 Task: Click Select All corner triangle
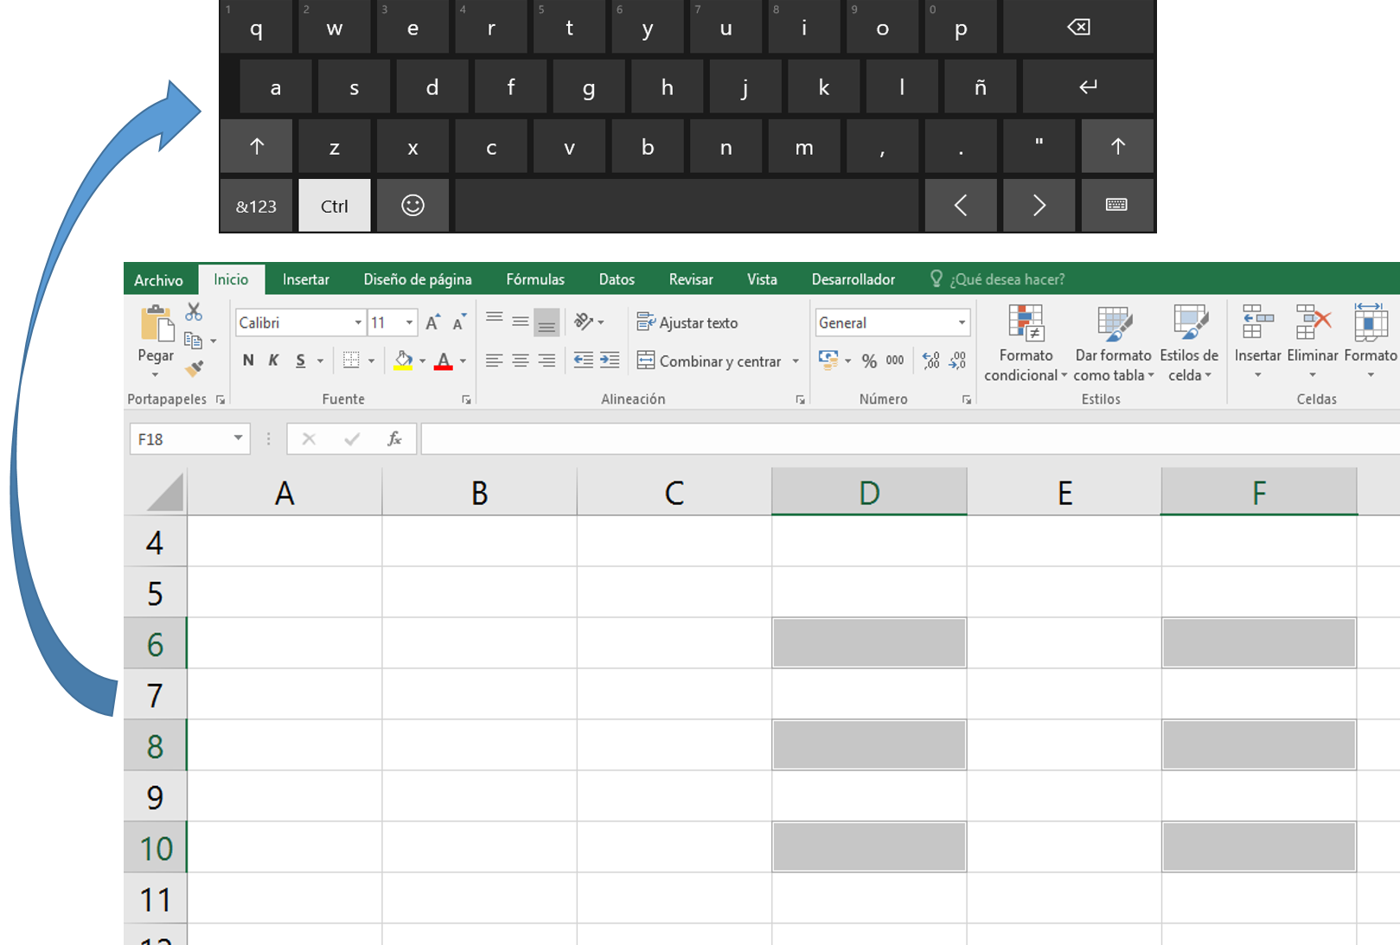click(x=163, y=492)
